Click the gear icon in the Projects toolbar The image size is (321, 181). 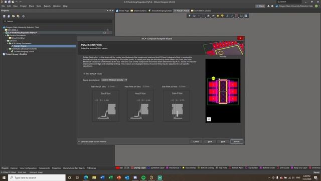[x=24, y=16]
